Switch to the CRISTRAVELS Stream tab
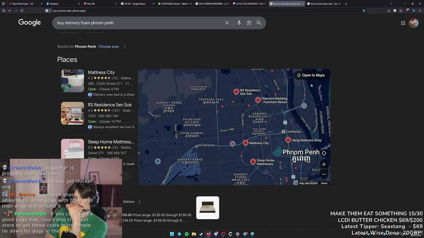 tap(175, 4)
